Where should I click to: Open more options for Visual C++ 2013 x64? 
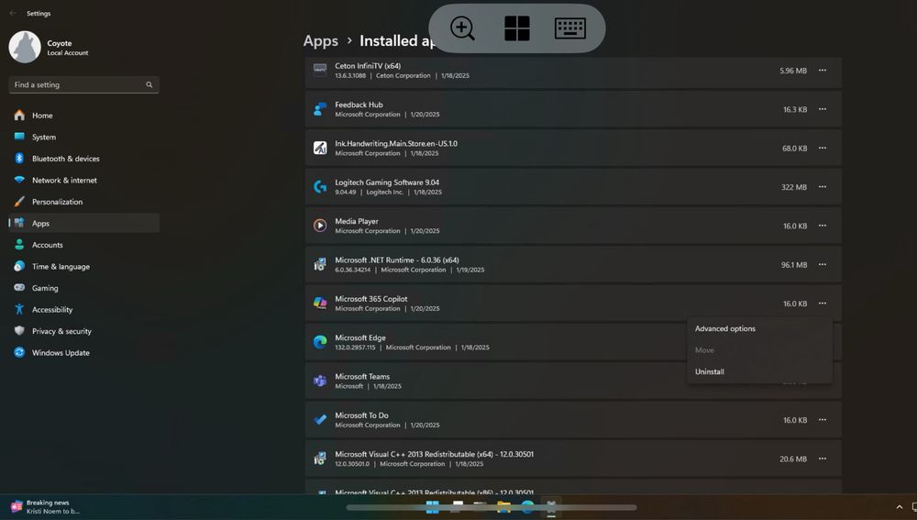pos(823,459)
